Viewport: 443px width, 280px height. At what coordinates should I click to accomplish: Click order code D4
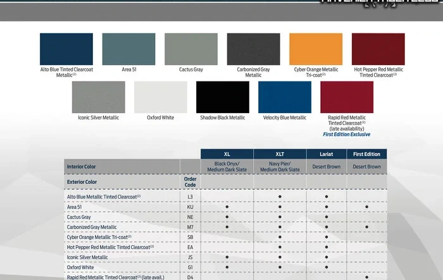pyautogui.click(x=190, y=277)
